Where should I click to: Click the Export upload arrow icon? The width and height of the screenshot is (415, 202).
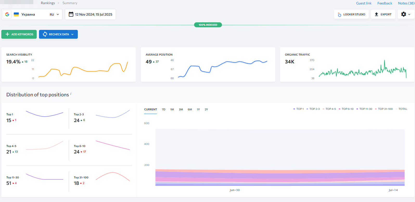[x=376, y=15]
